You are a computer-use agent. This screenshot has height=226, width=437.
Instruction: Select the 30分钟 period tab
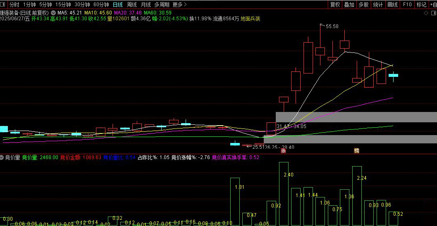tap(82, 5)
